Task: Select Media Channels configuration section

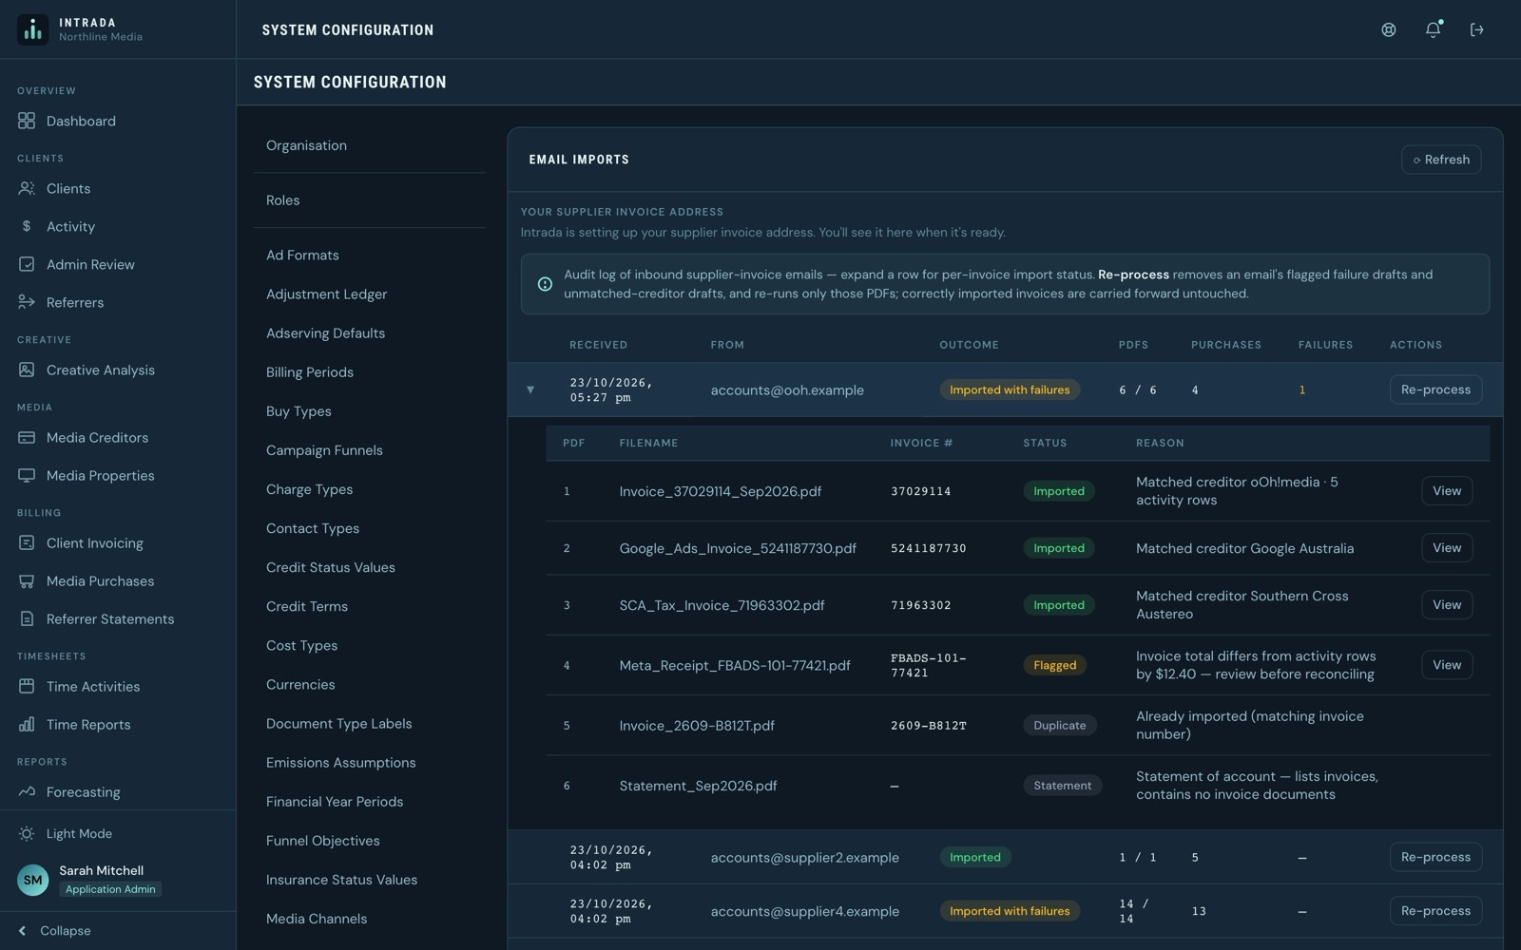Action: 370,919
